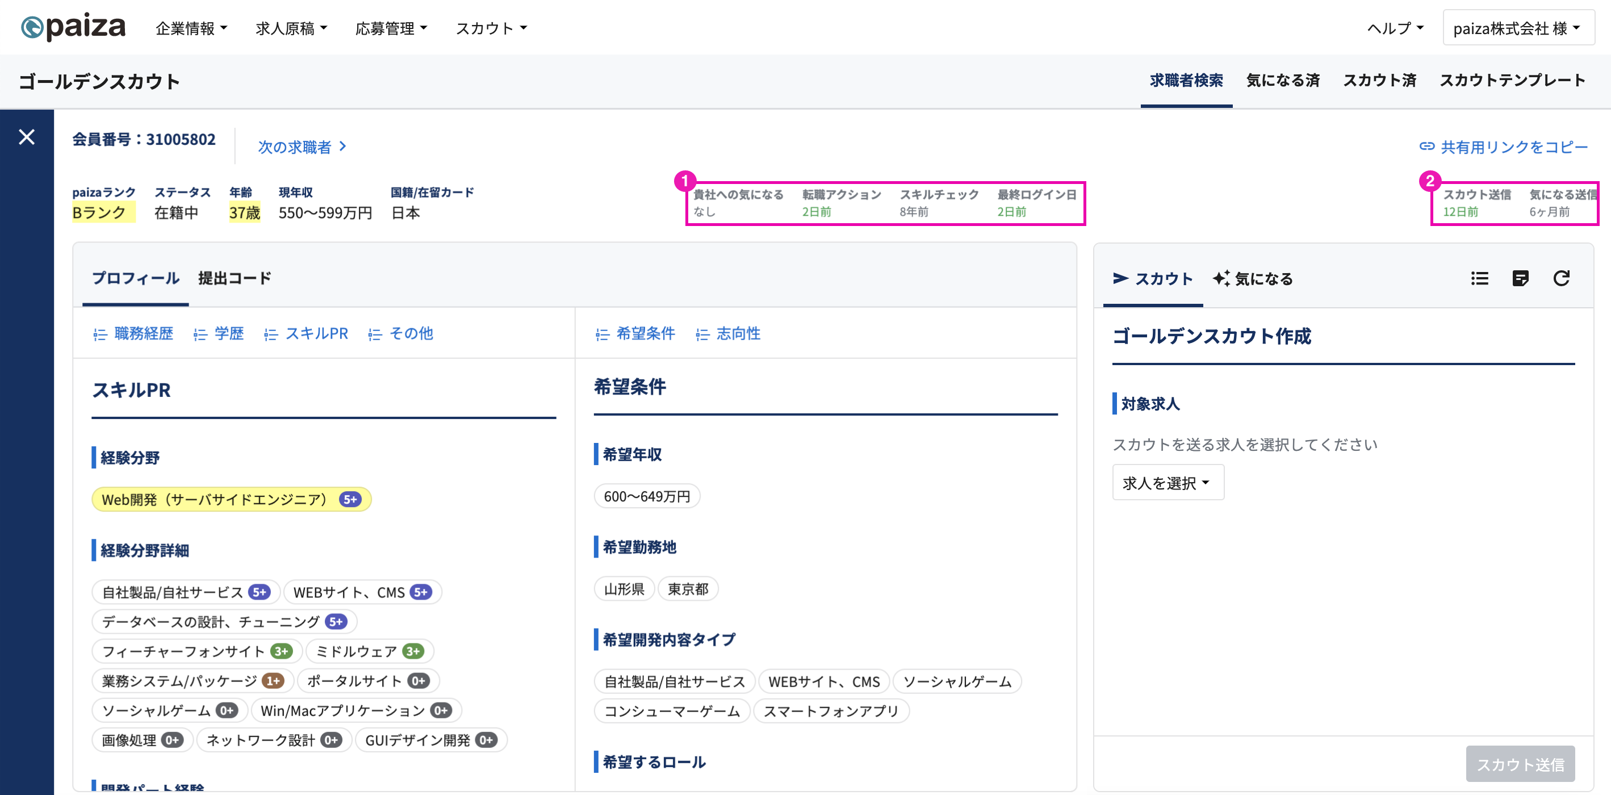Click the list view icon in scout panel
The width and height of the screenshot is (1611, 795).
pos(1480,278)
